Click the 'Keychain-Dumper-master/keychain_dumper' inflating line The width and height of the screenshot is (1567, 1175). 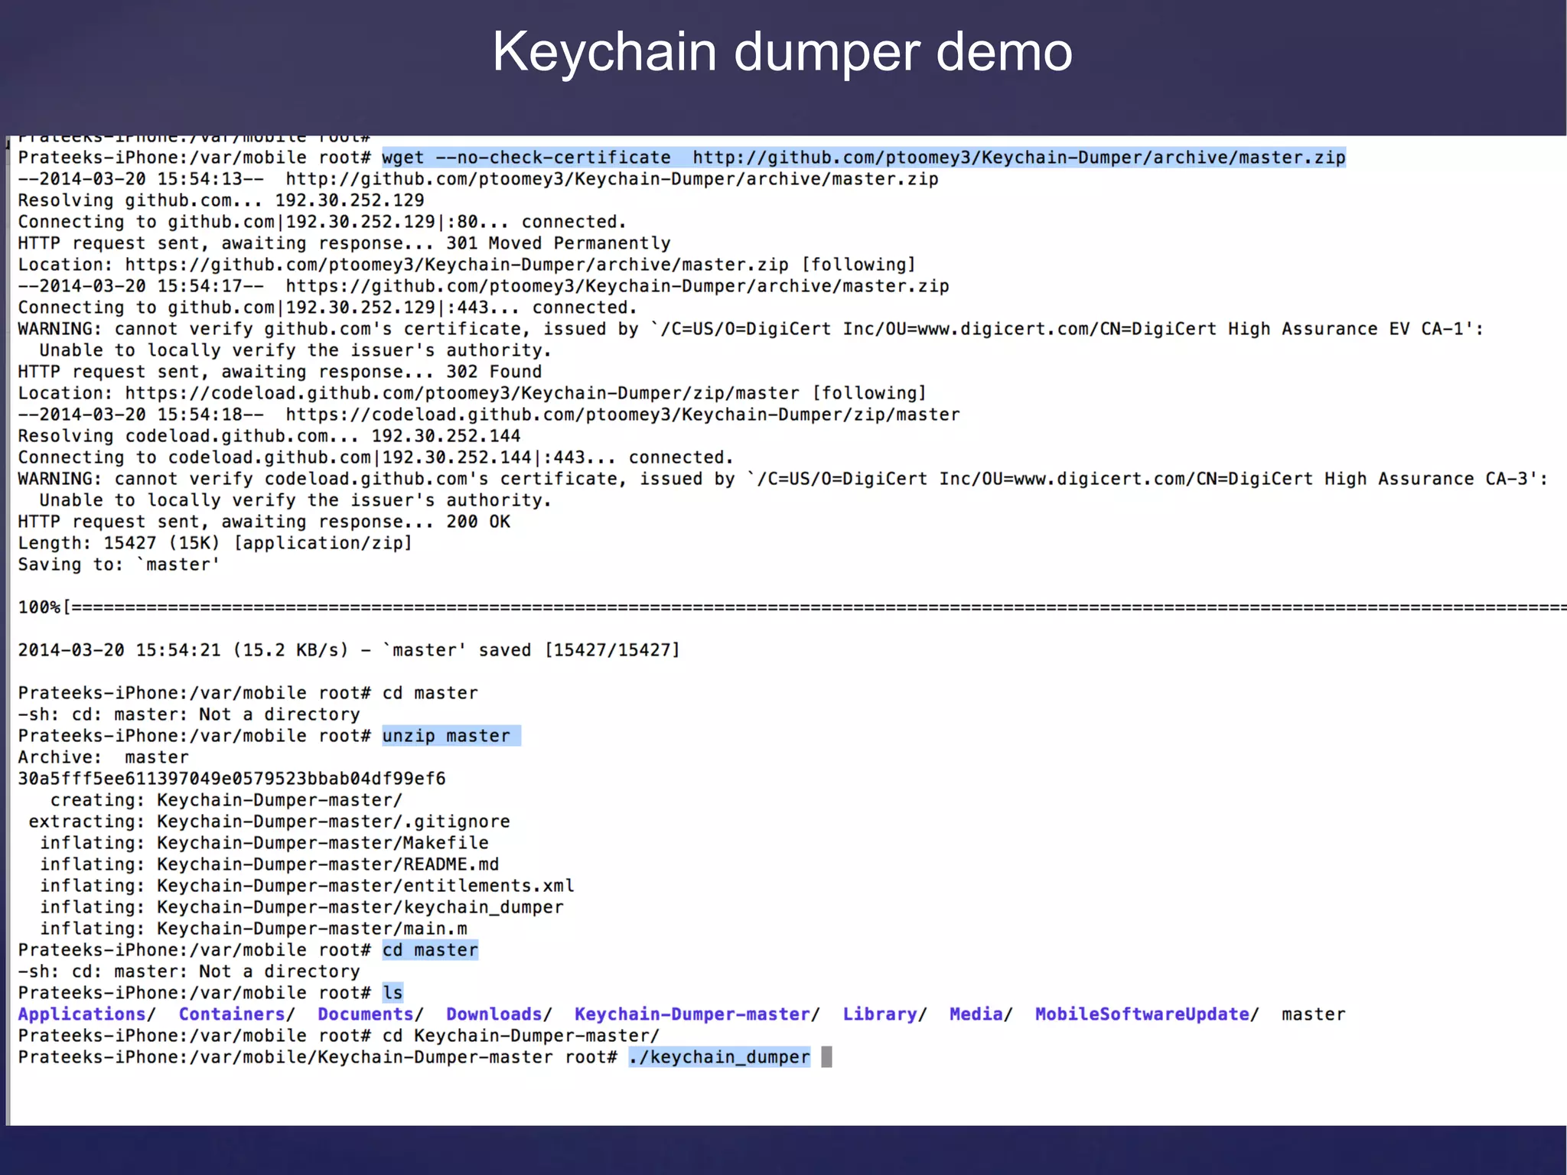click(x=301, y=907)
